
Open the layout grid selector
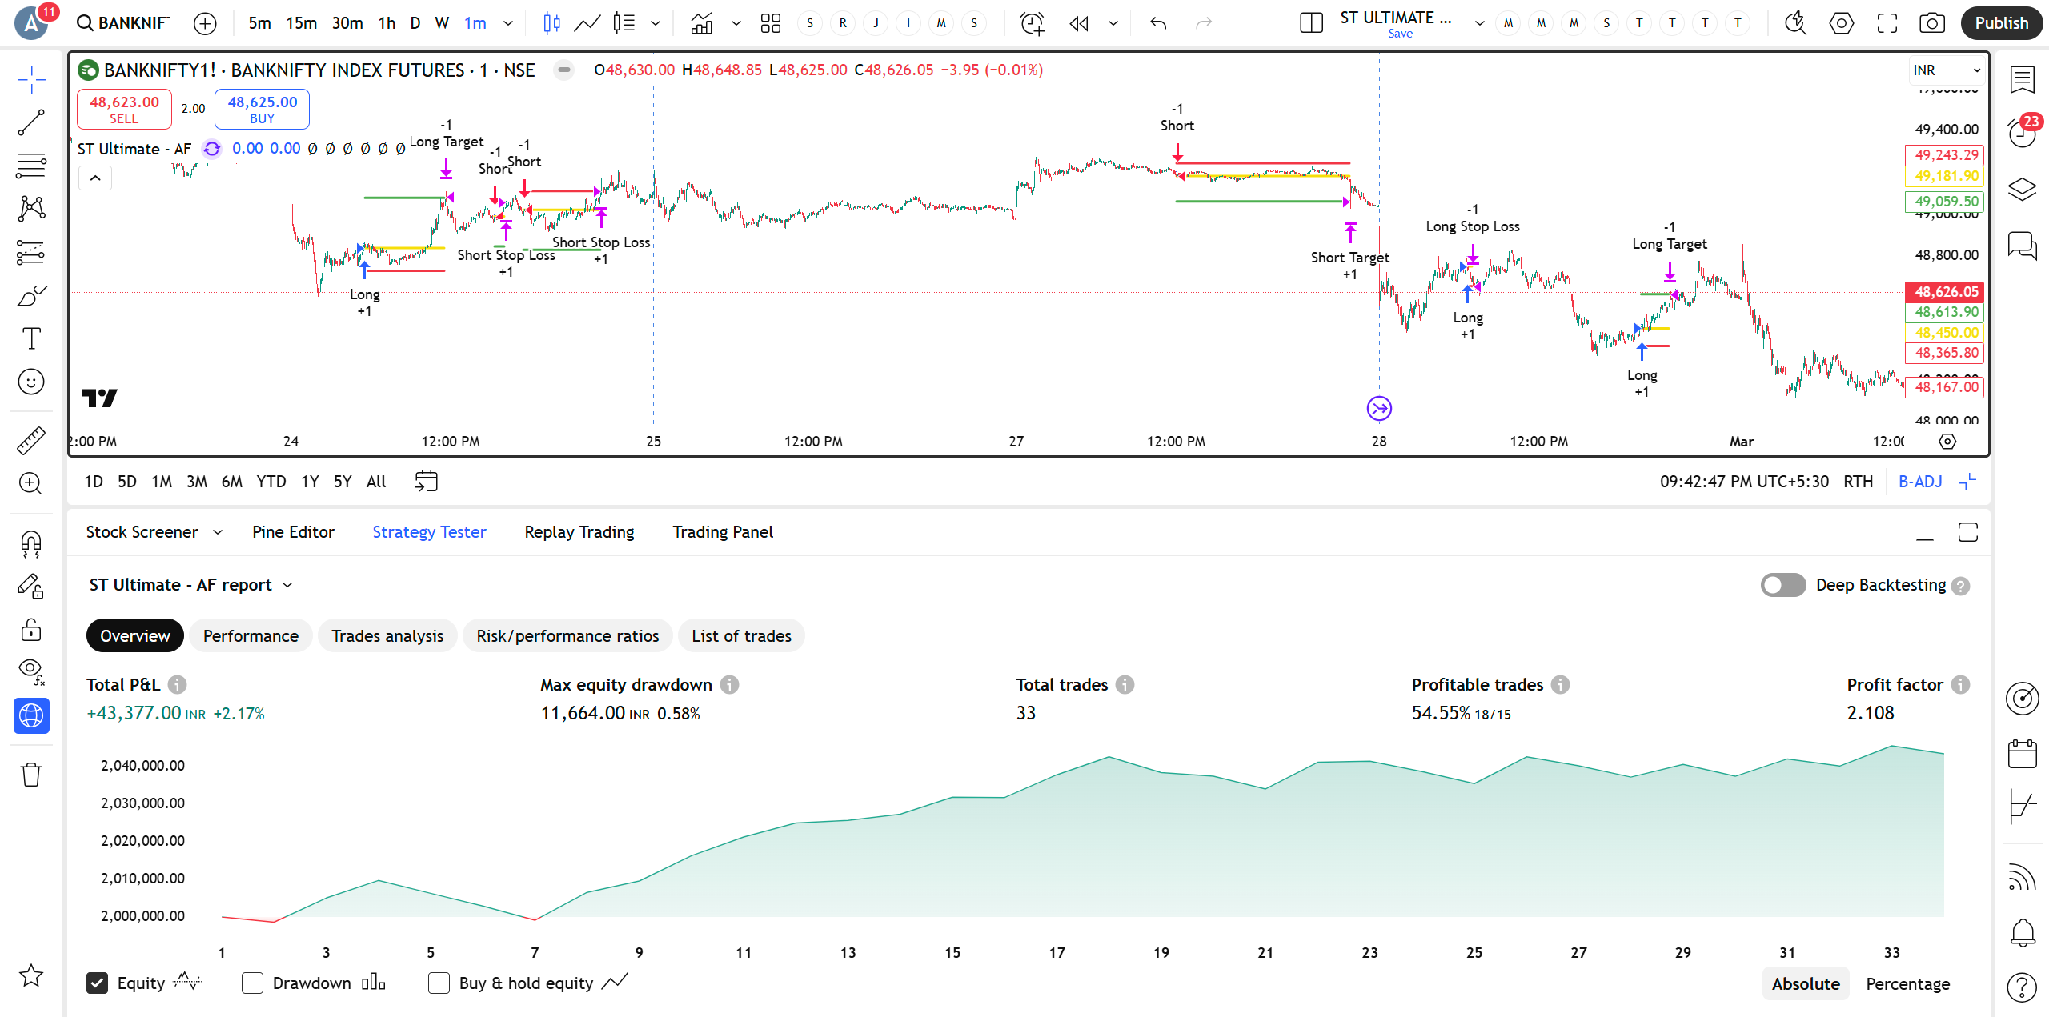pyautogui.click(x=771, y=23)
